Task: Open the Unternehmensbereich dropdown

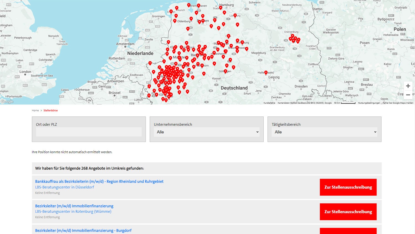Action: [x=206, y=132]
